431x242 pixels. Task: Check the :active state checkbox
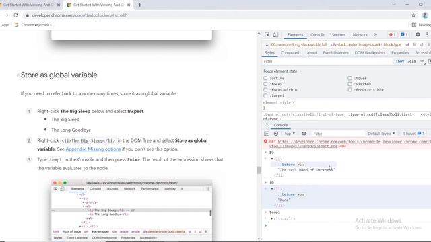tap(265, 78)
